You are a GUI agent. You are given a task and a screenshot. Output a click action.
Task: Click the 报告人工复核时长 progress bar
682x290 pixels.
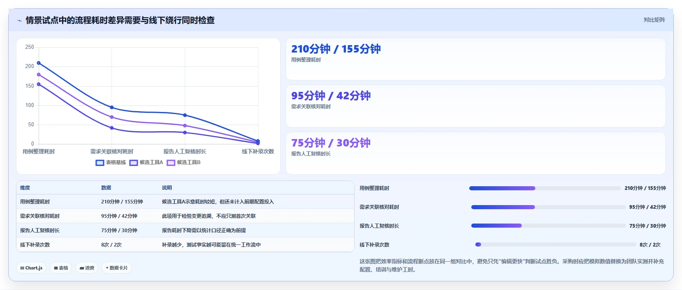coord(548,226)
